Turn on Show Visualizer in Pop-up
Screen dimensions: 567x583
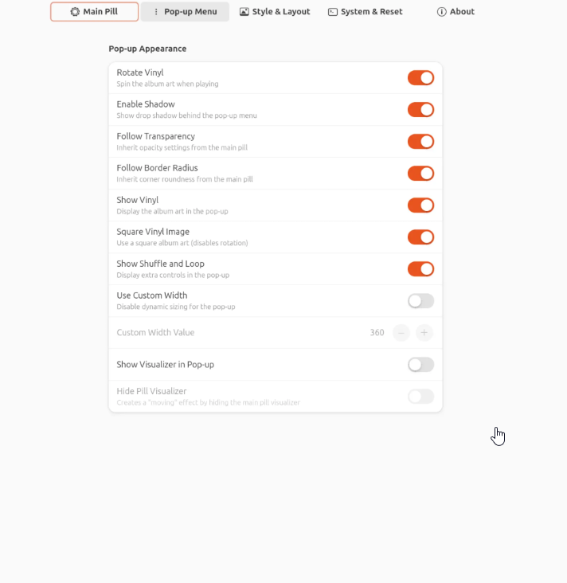[x=420, y=365]
